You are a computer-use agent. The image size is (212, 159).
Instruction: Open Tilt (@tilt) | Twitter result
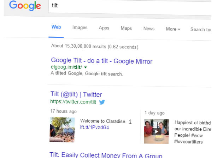point(76,94)
